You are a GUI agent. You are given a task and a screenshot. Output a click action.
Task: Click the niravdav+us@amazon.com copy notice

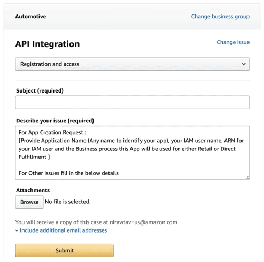coord(96,222)
